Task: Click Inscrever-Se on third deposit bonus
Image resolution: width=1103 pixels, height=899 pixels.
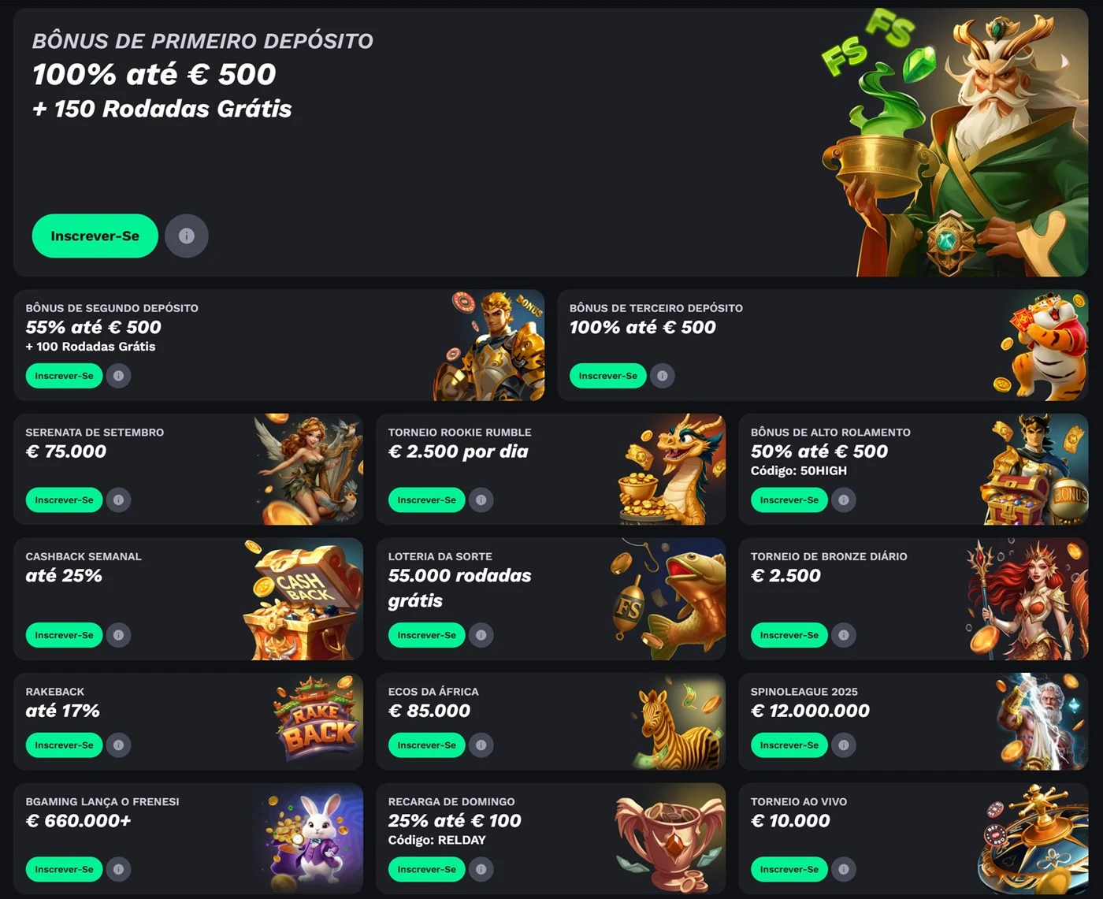Action: tap(608, 376)
